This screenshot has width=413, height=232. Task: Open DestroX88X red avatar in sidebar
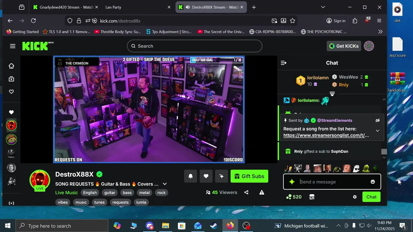[11, 125]
